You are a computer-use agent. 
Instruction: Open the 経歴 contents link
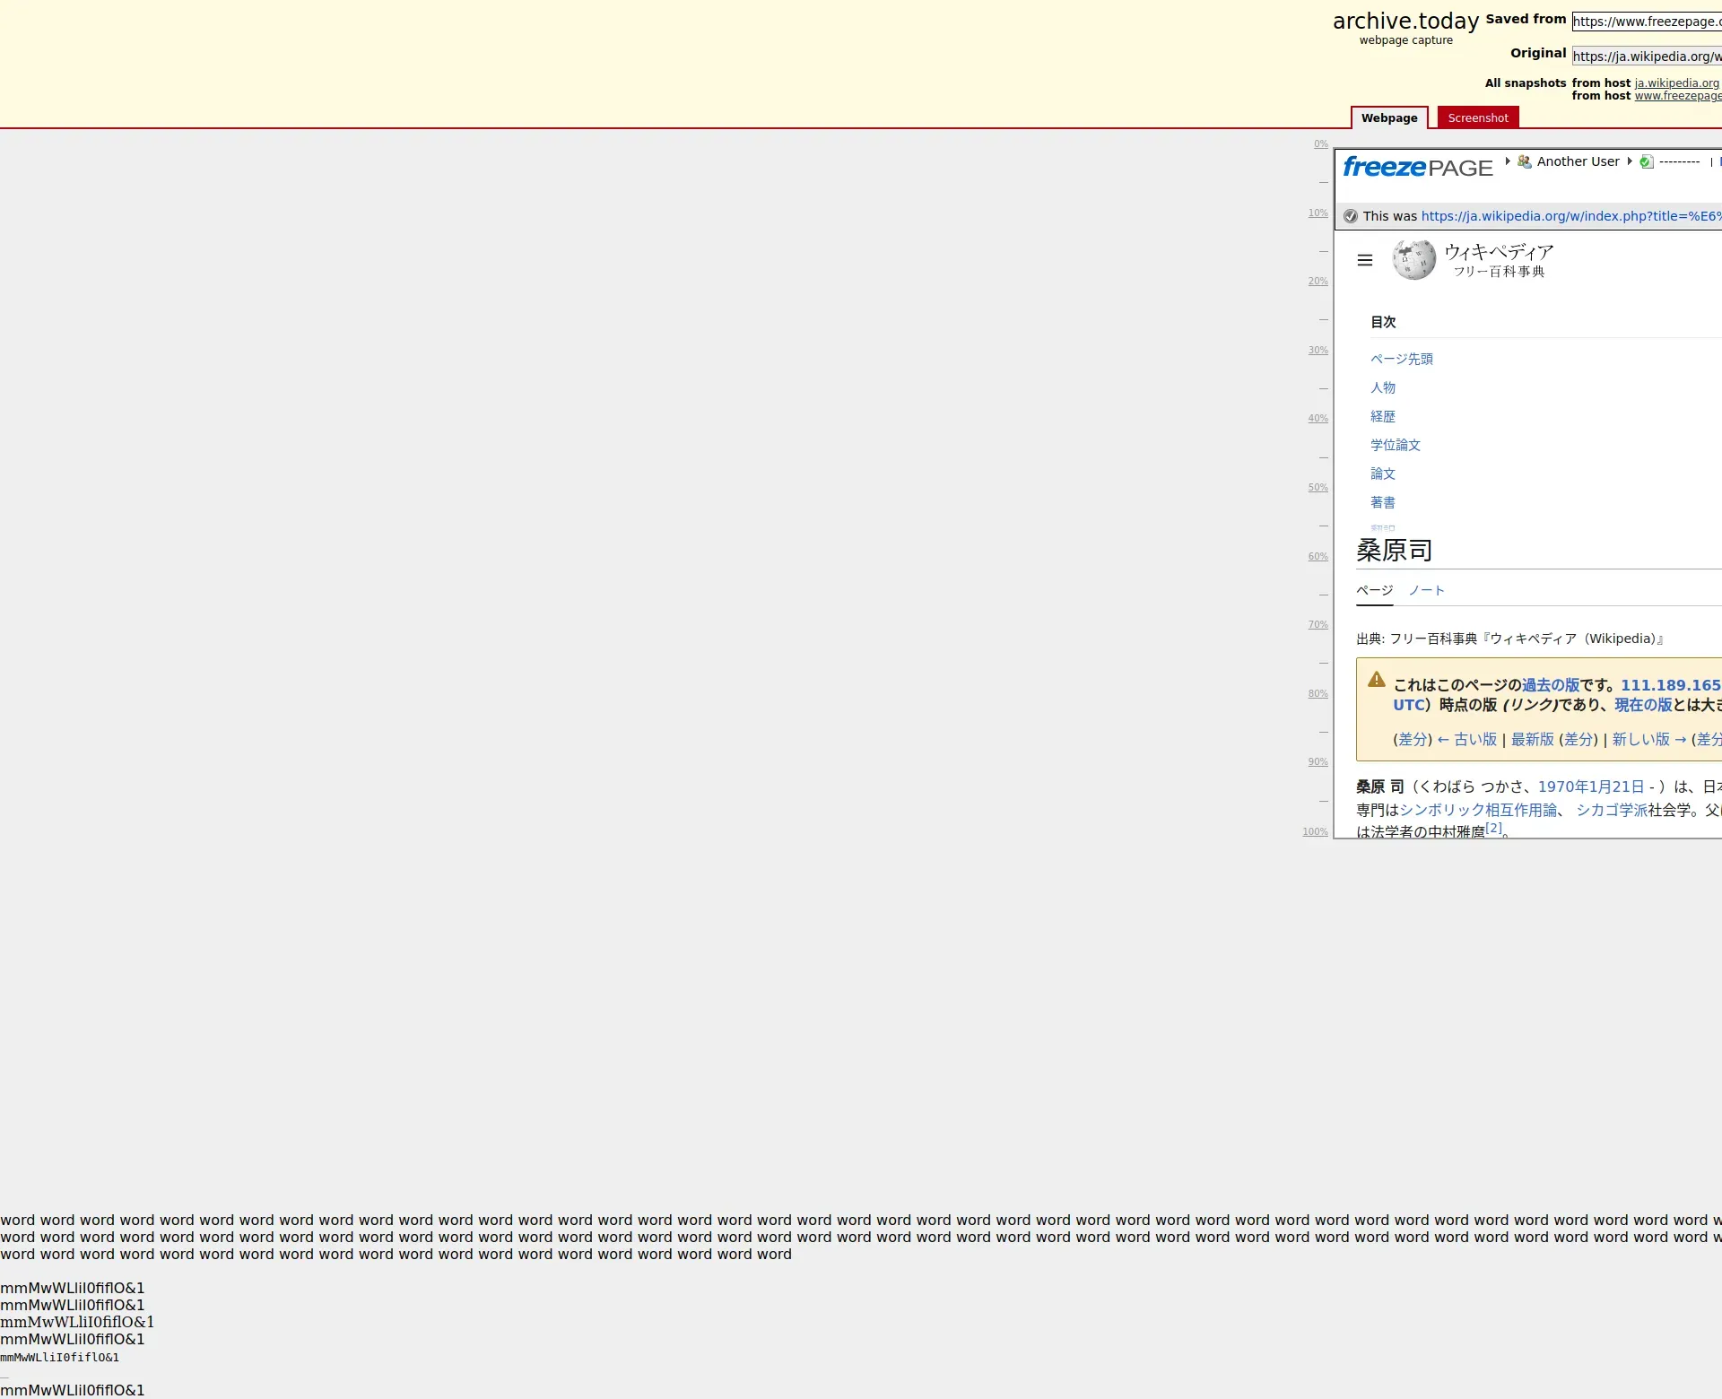(x=1382, y=416)
